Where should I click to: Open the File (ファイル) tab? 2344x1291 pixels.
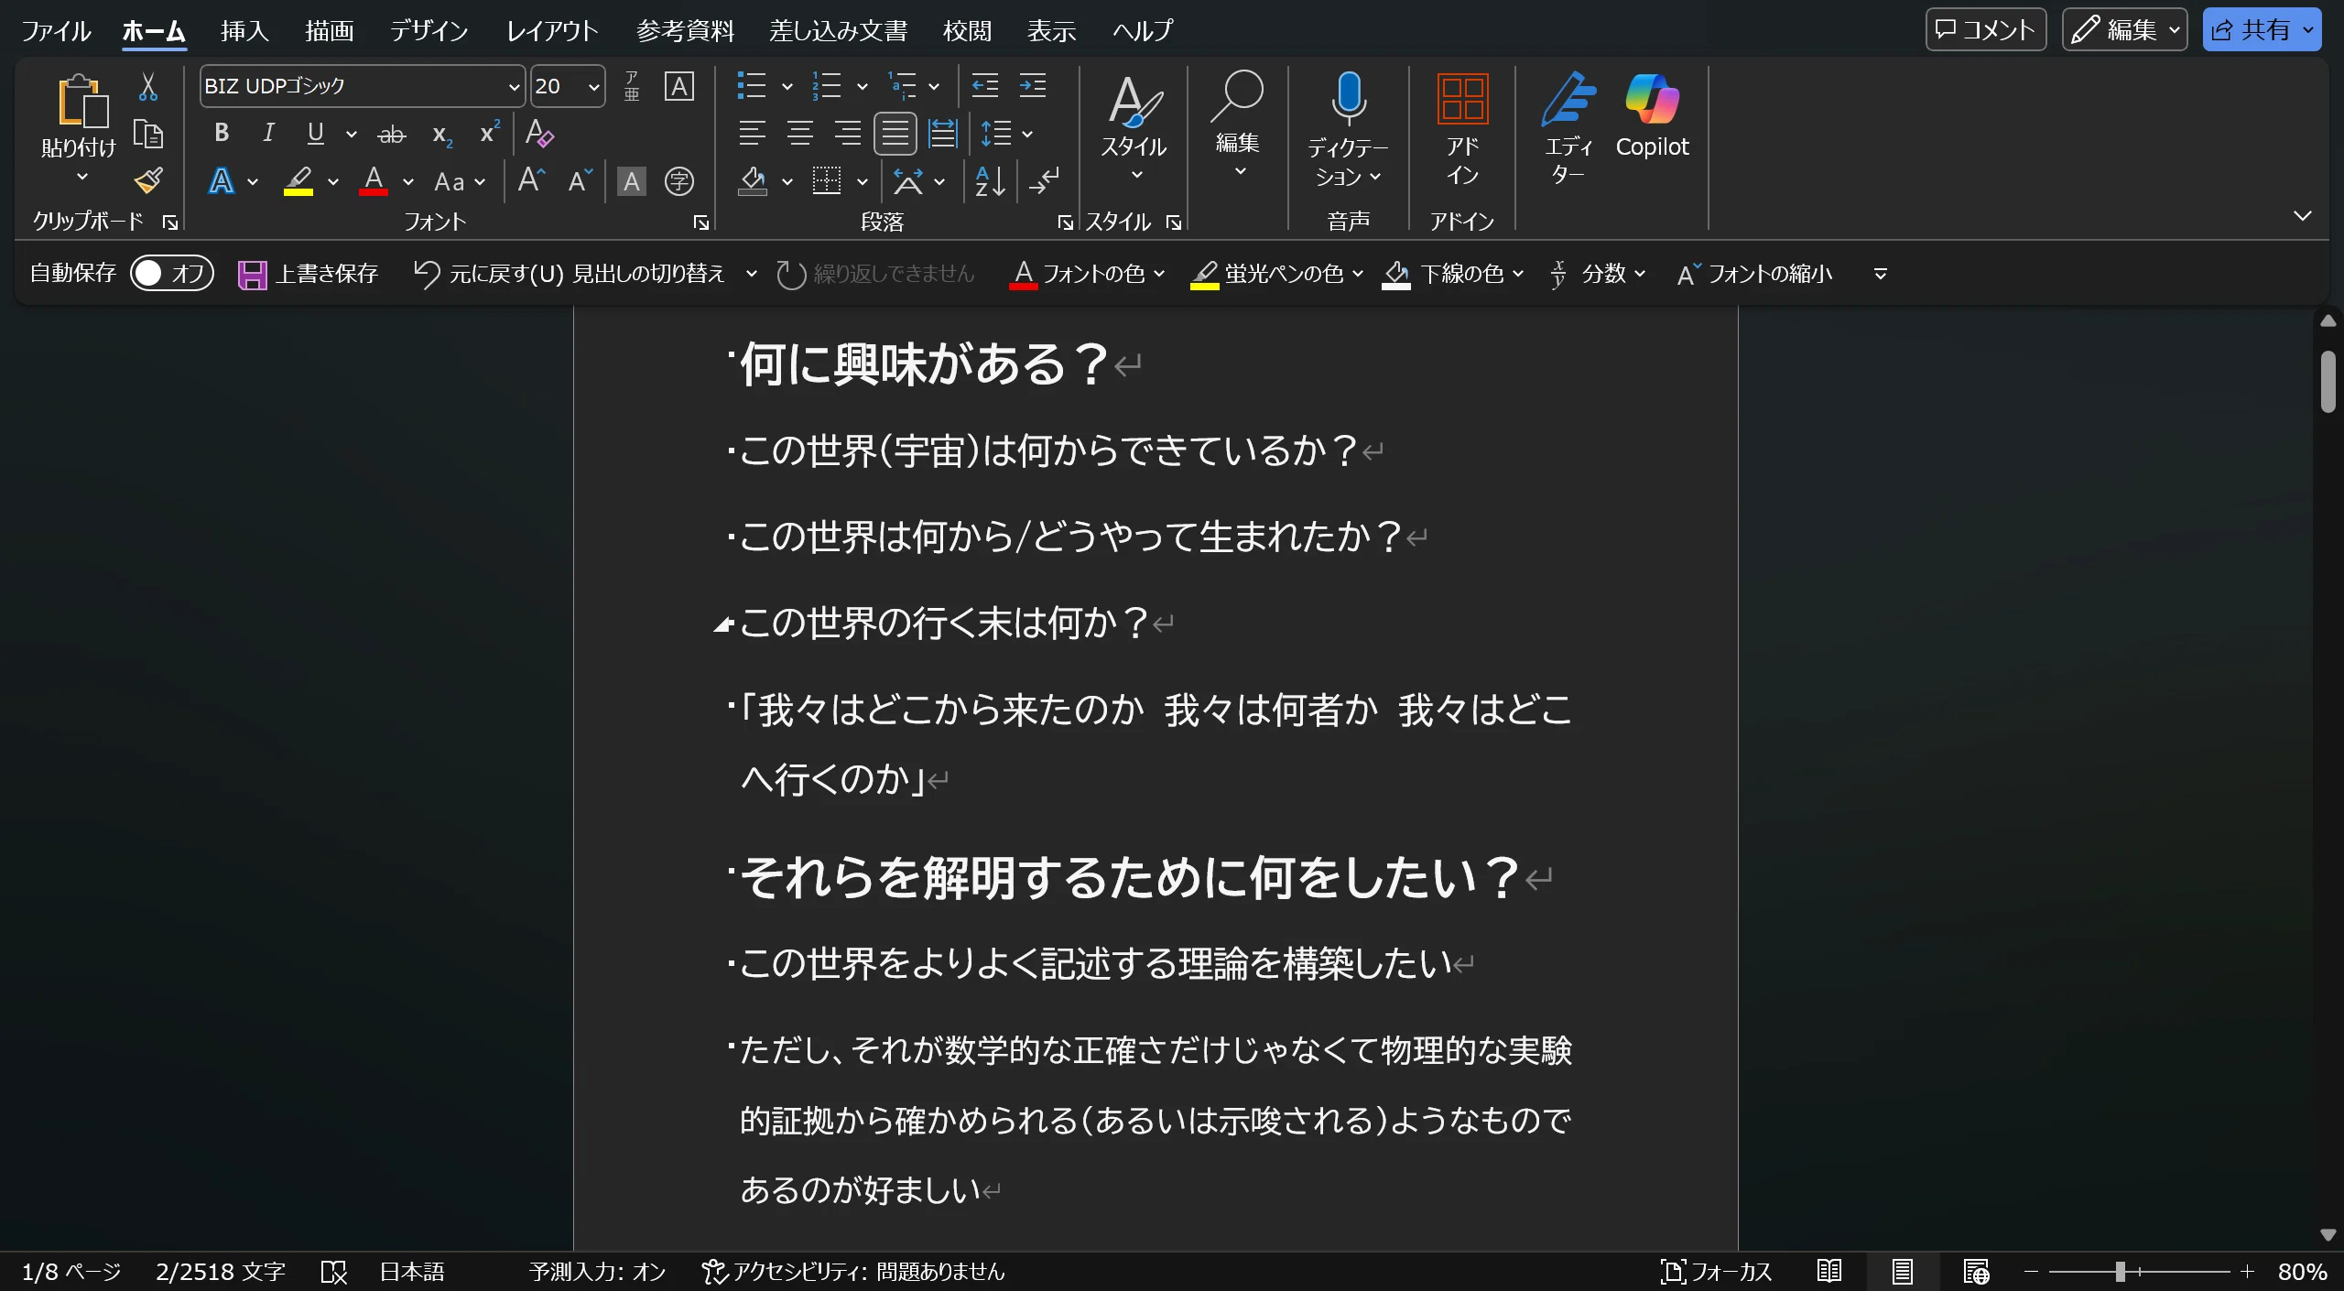56,31
